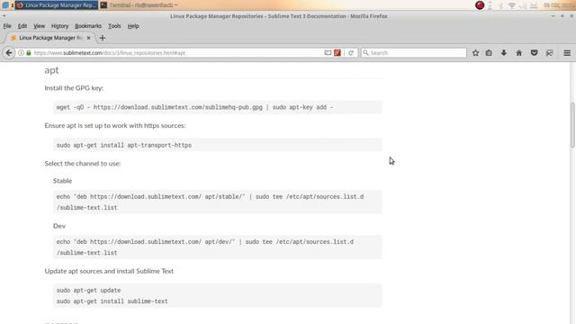Reload the current page
This screenshot has width=576, height=324.
coord(351,53)
